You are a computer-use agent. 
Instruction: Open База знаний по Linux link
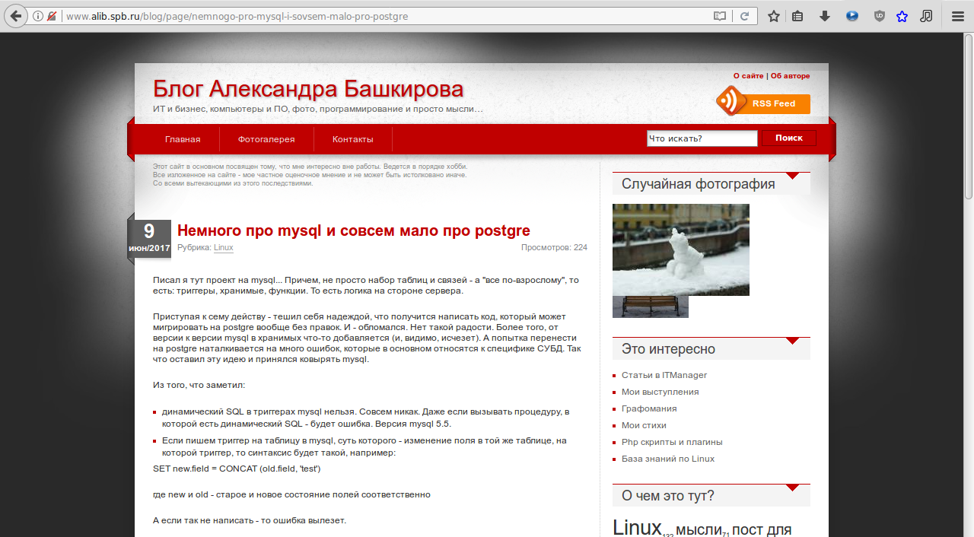[x=668, y=459]
